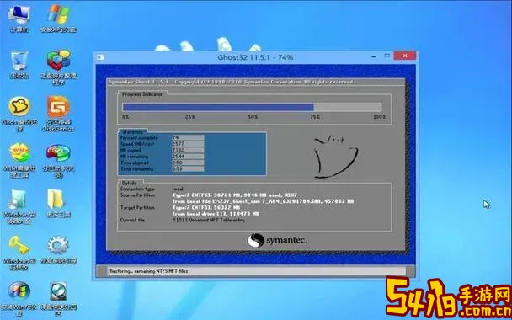This screenshot has width=512, height=320.
Task: Launch the Windows flag logo installer shortcut
Action: [x=59, y=19]
